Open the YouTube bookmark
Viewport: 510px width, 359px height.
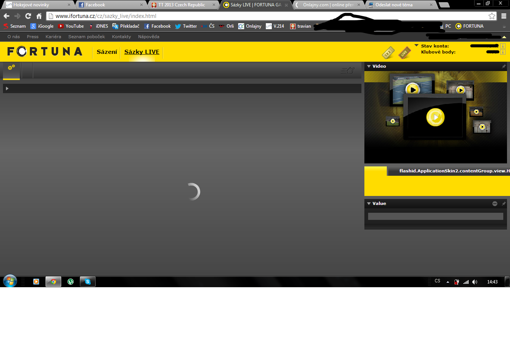[x=71, y=26]
